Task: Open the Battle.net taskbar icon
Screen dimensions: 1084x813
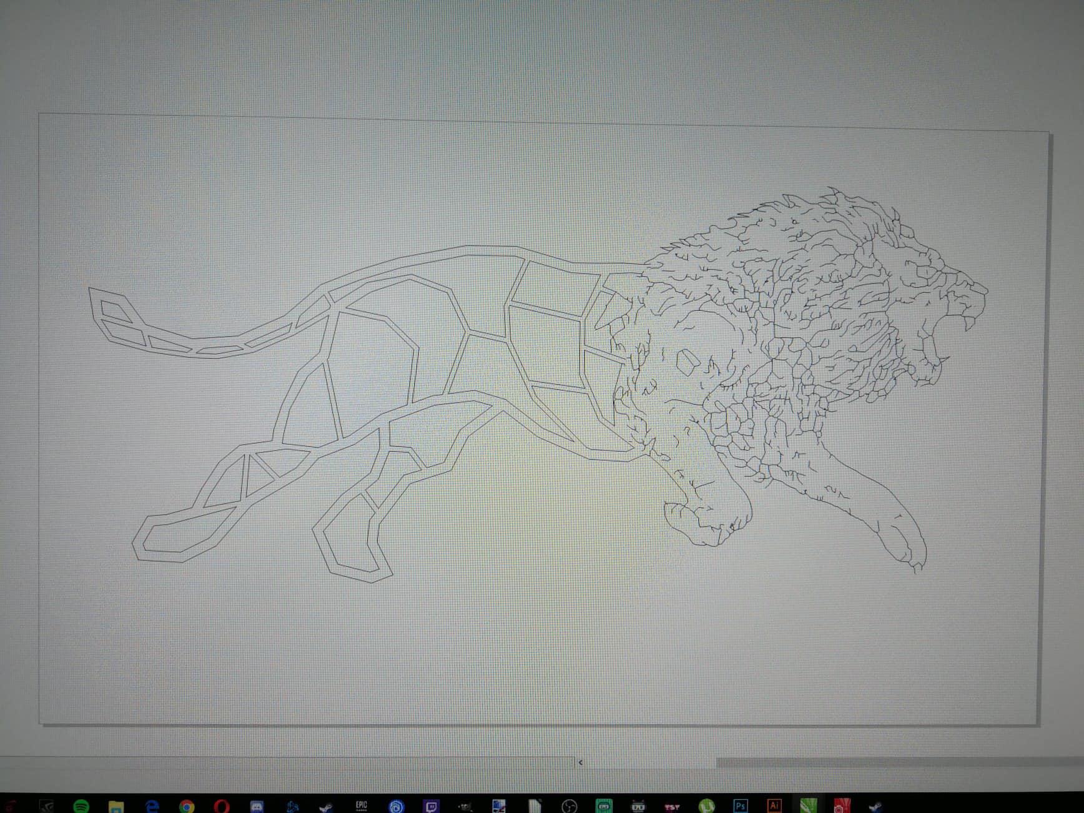Action: 292,806
